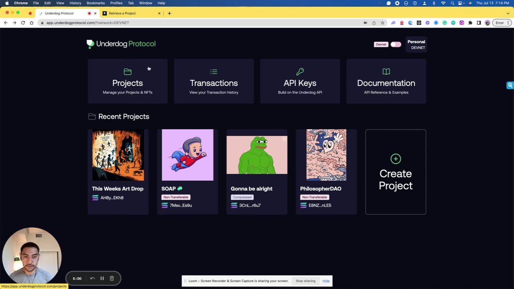This screenshot has height=289, width=514.
Task: Open the Chrome side panel icon
Action: (x=479, y=23)
